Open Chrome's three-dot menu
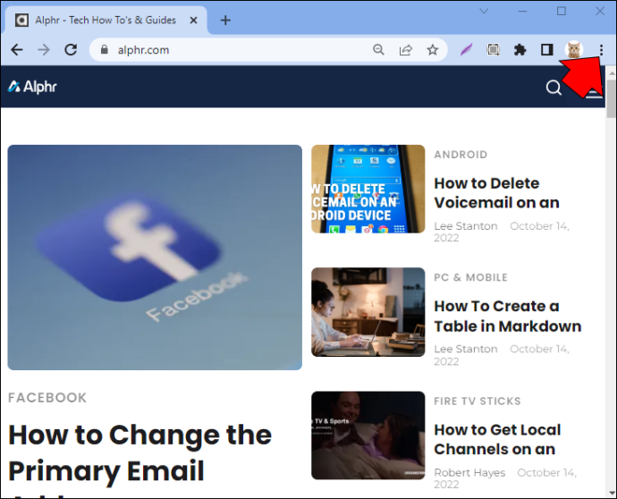 click(601, 49)
